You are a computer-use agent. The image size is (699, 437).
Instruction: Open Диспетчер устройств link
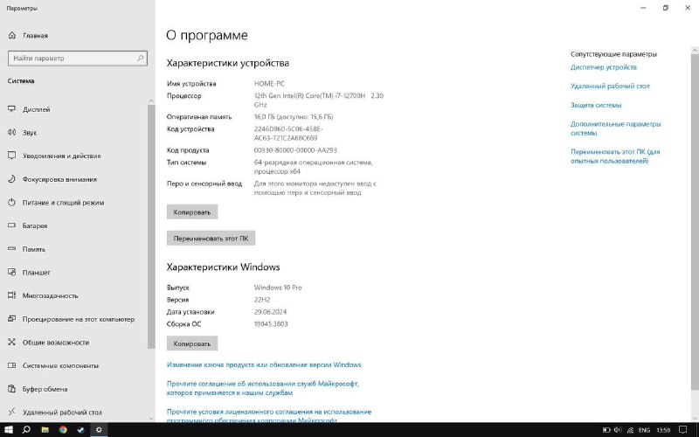click(604, 67)
